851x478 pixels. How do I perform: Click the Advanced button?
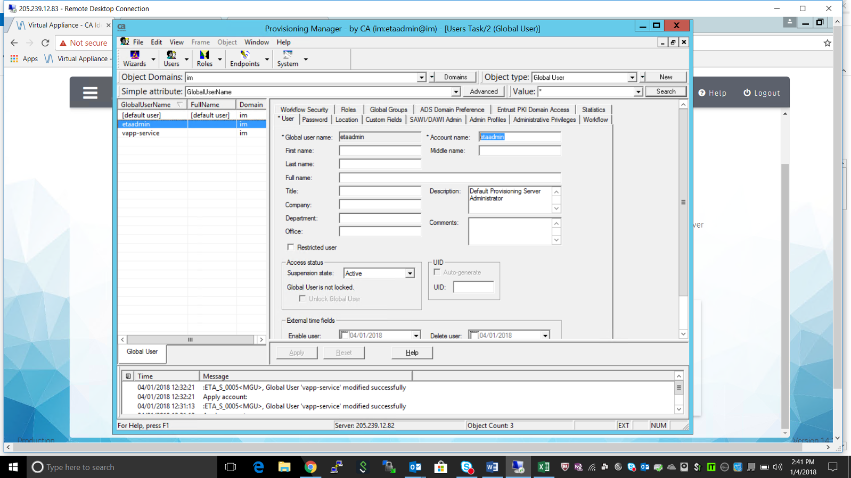tap(484, 91)
